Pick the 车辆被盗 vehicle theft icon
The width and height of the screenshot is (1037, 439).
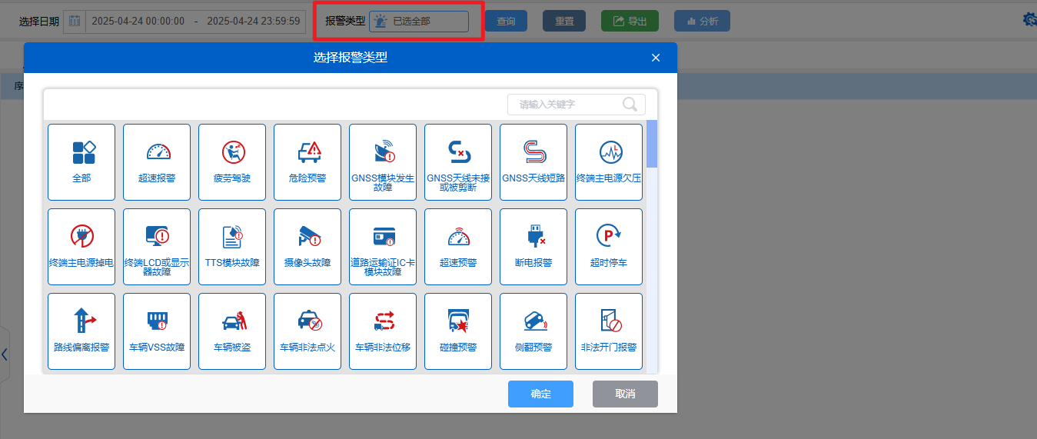click(x=232, y=321)
